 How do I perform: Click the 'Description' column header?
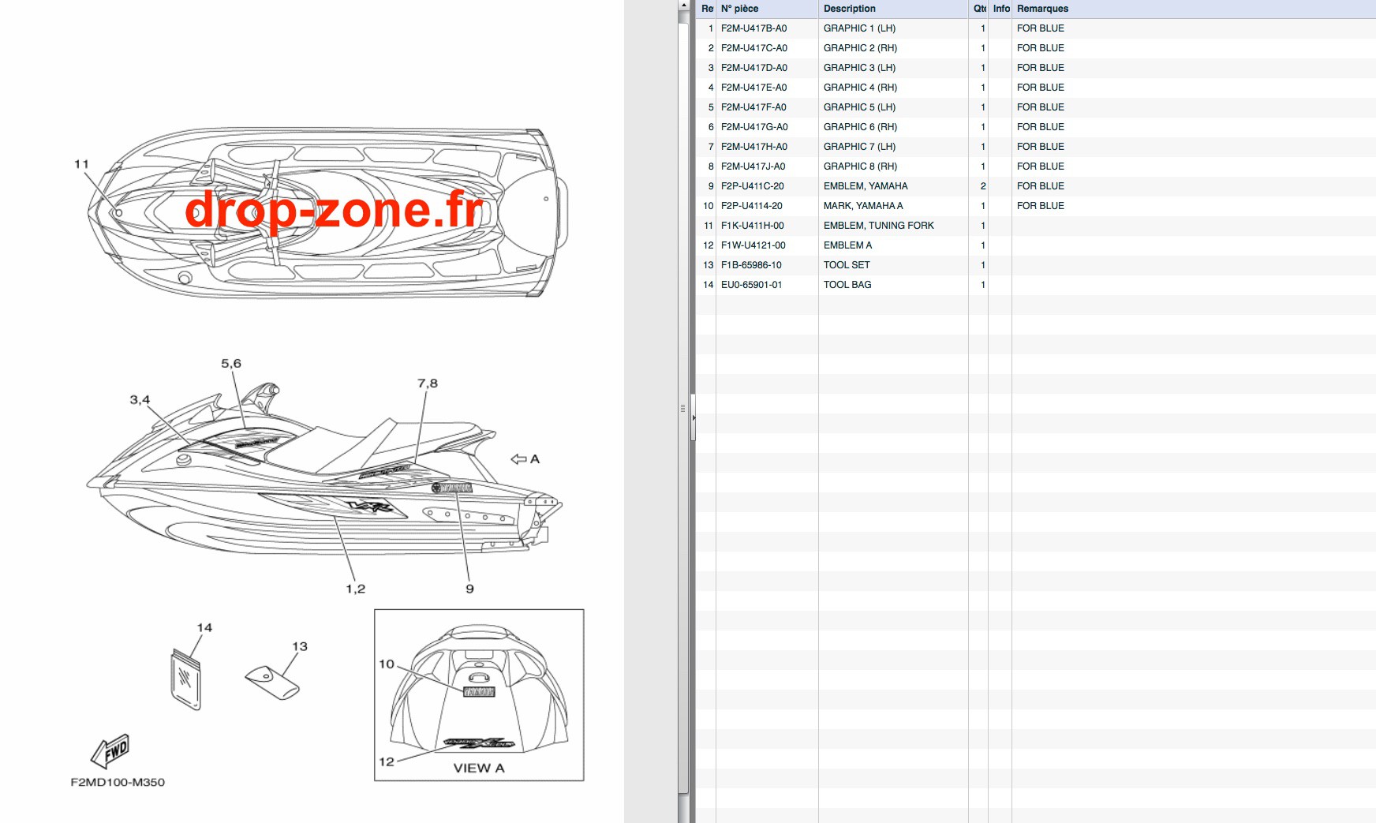click(x=893, y=9)
